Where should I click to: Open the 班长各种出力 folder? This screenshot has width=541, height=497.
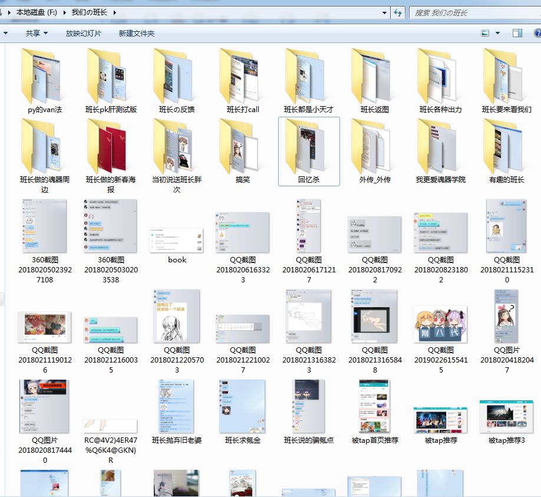(x=441, y=81)
